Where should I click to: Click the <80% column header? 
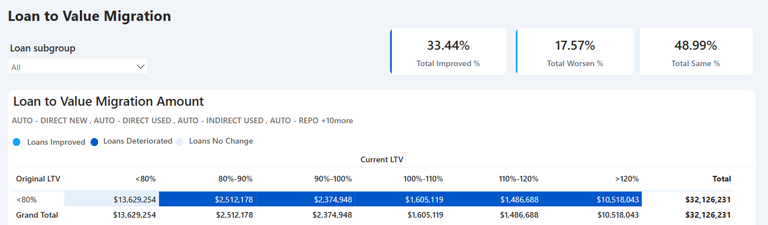point(146,179)
